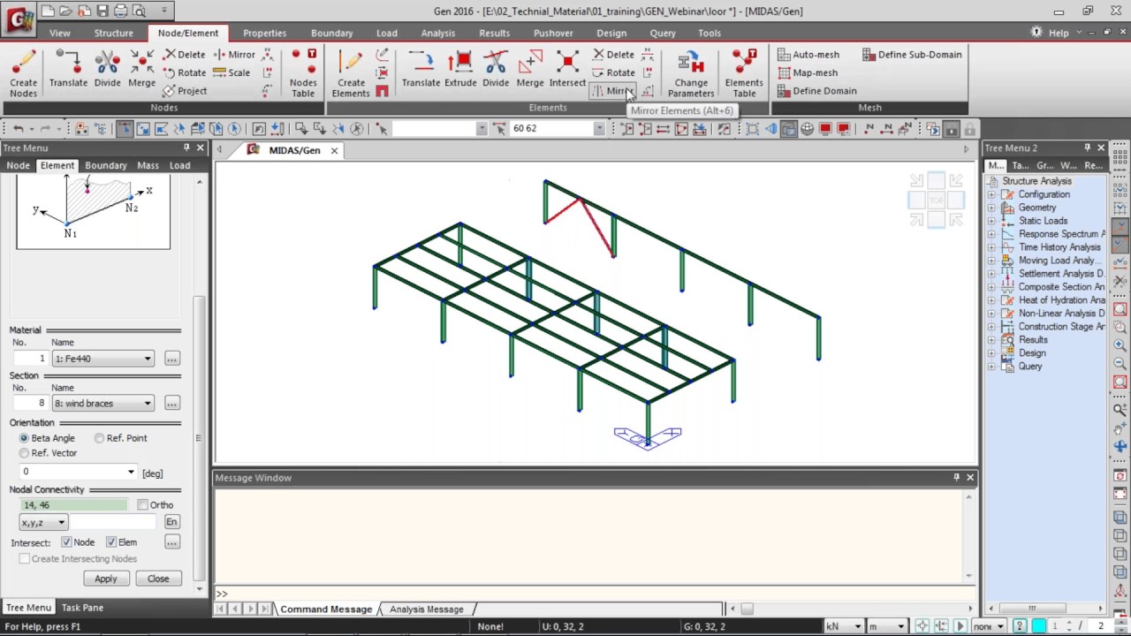The image size is (1131, 636).
Task: Click the Delete nodes button
Action: pos(184,54)
